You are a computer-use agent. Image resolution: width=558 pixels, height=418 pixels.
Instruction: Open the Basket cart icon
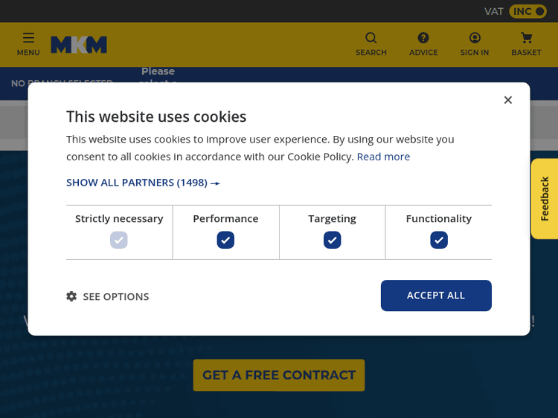point(526,39)
